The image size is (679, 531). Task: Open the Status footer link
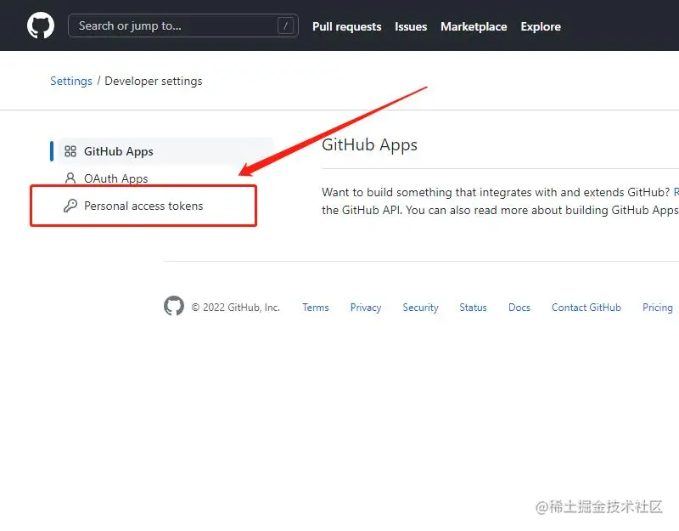pos(473,308)
